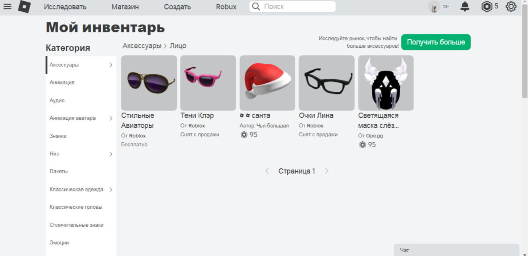Select Низ category label
Viewport: 528px width, 256px height.
(54, 154)
